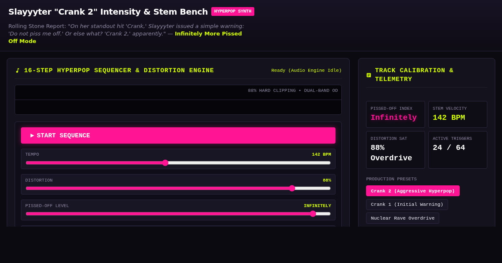Click the page title 'Slayyyter "Crank 2" Intensity & Stem Bench'

pyautogui.click(x=108, y=12)
